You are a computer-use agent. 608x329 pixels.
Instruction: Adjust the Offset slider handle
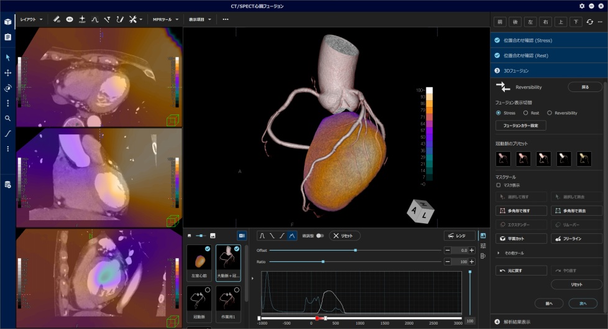click(355, 250)
